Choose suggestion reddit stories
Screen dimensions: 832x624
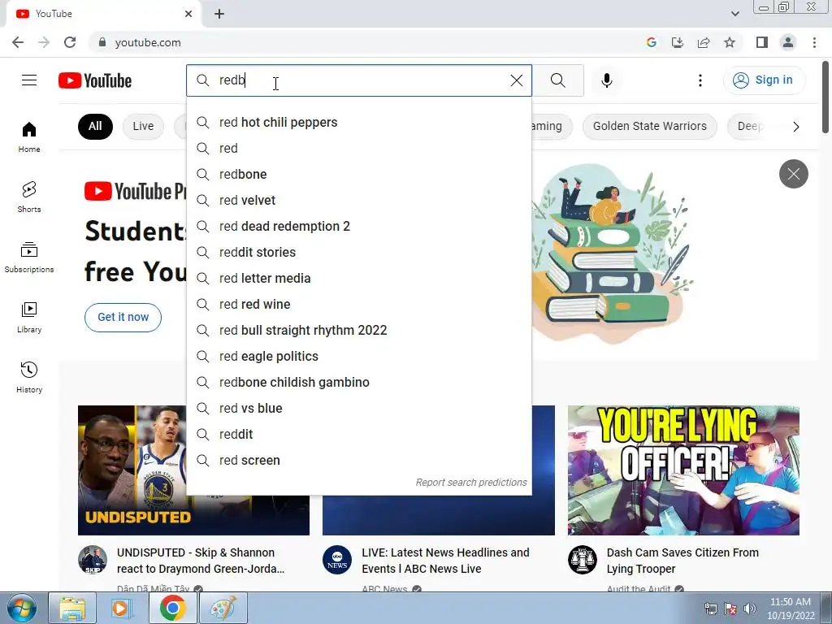359,252
